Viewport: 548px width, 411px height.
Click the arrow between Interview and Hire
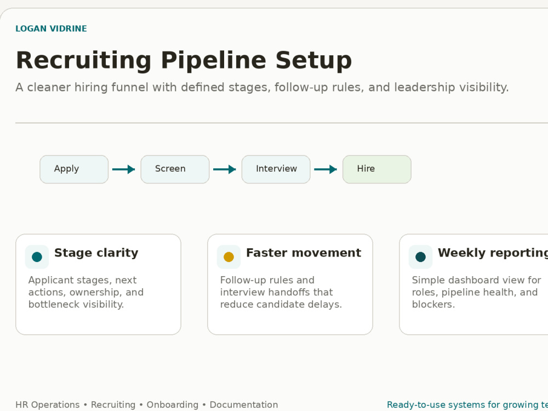pyautogui.click(x=326, y=169)
